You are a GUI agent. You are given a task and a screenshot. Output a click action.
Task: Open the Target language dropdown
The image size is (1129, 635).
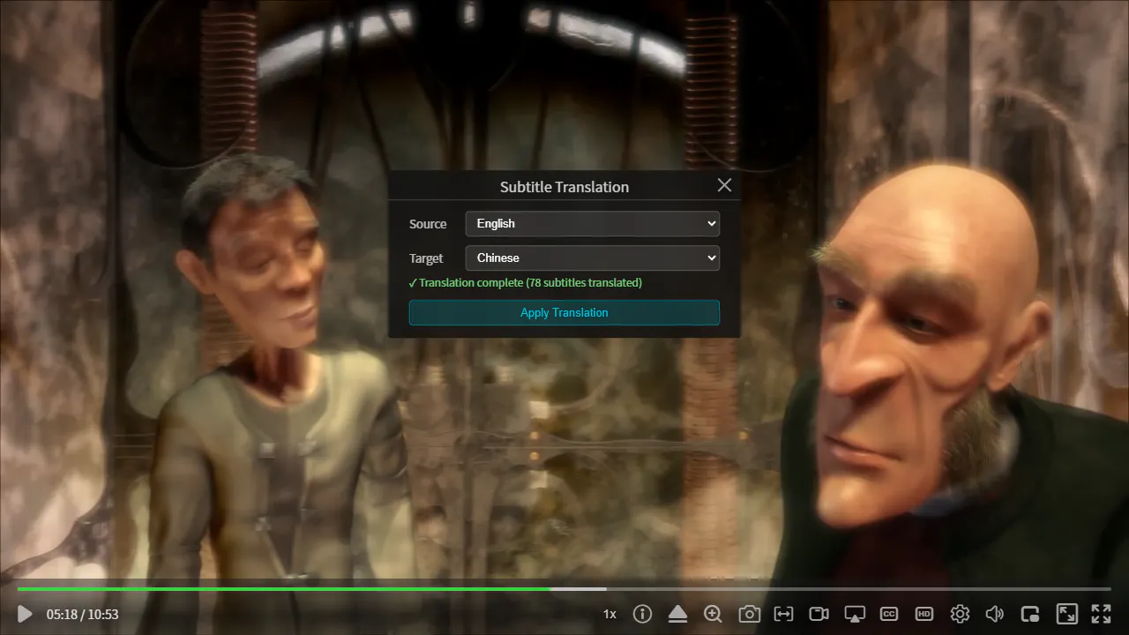click(593, 258)
